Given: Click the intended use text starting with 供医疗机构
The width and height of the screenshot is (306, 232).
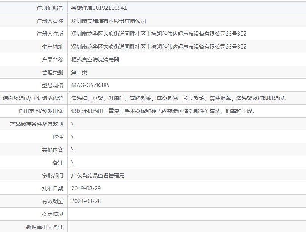Looking at the screenshot, I should point(163,111).
